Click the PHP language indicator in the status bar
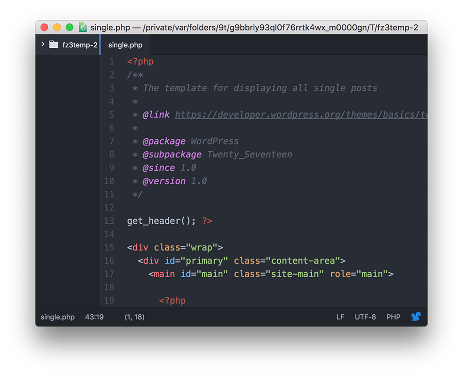Viewport: 463px width, 377px height. [394, 317]
